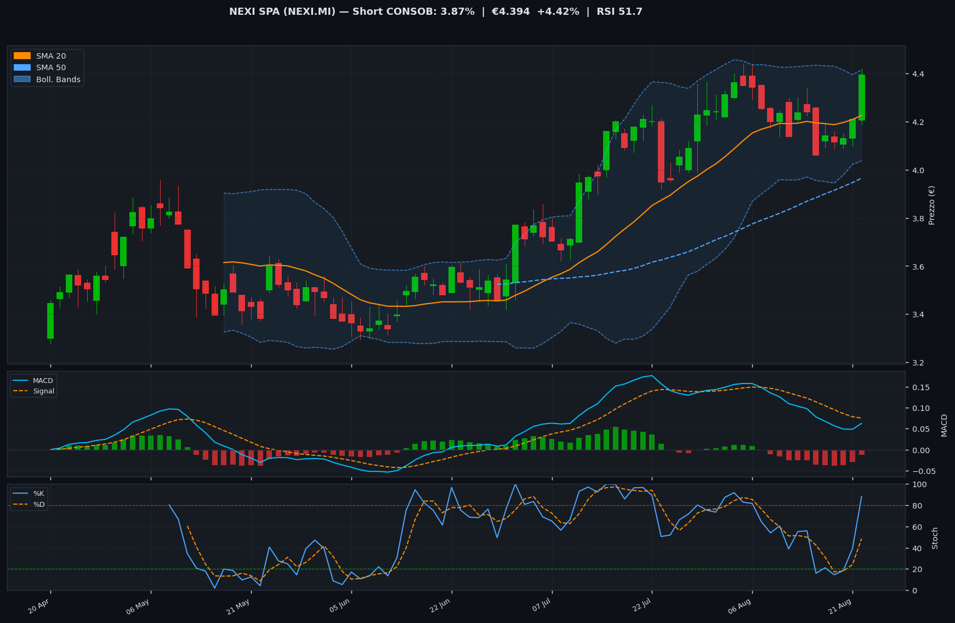Viewport: 955px width, 623px height.
Task: Click the vertical "Stoch" axis title
Action: click(935, 538)
